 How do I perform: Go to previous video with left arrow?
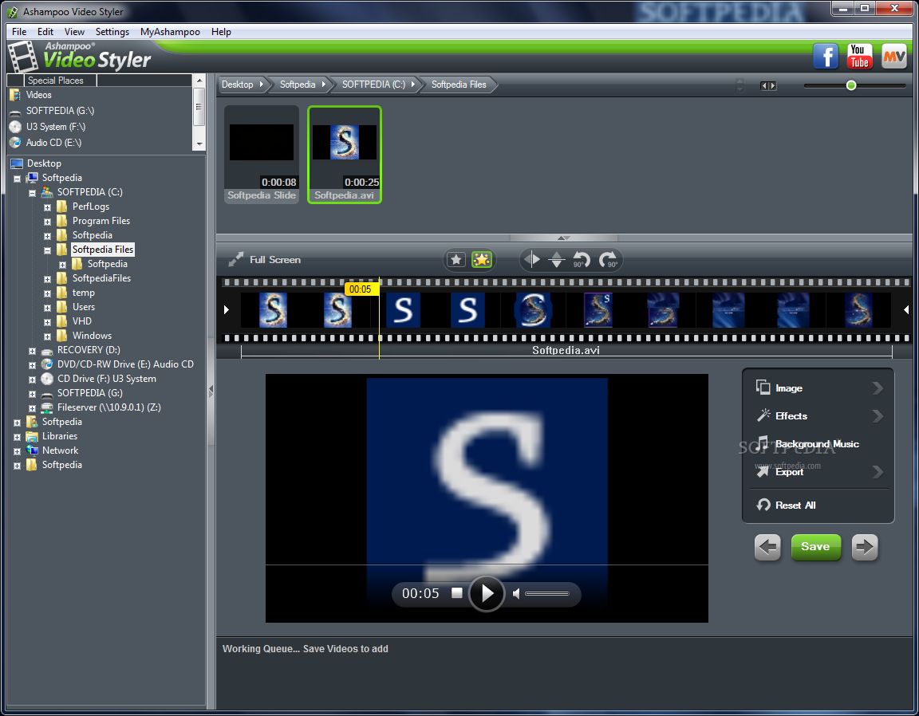pyautogui.click(x=767, y=547)
